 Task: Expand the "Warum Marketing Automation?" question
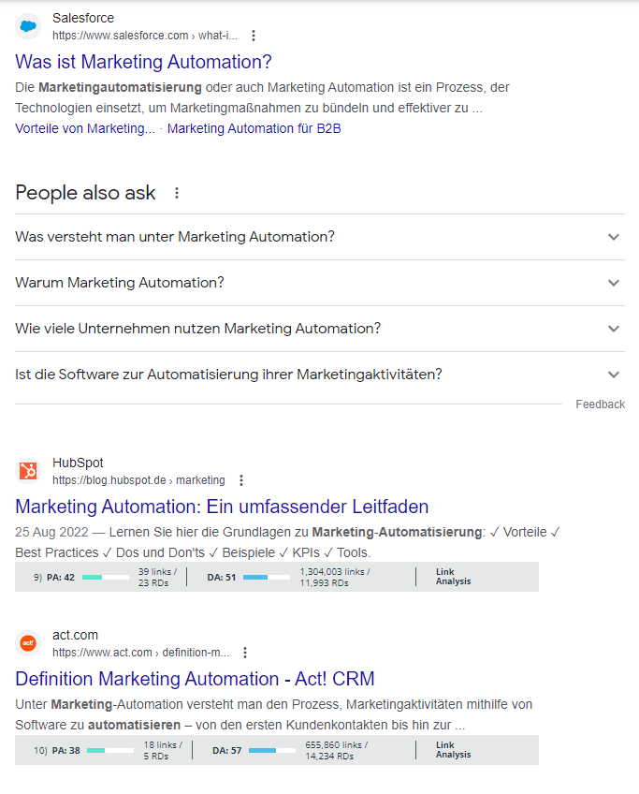[614, 283]
